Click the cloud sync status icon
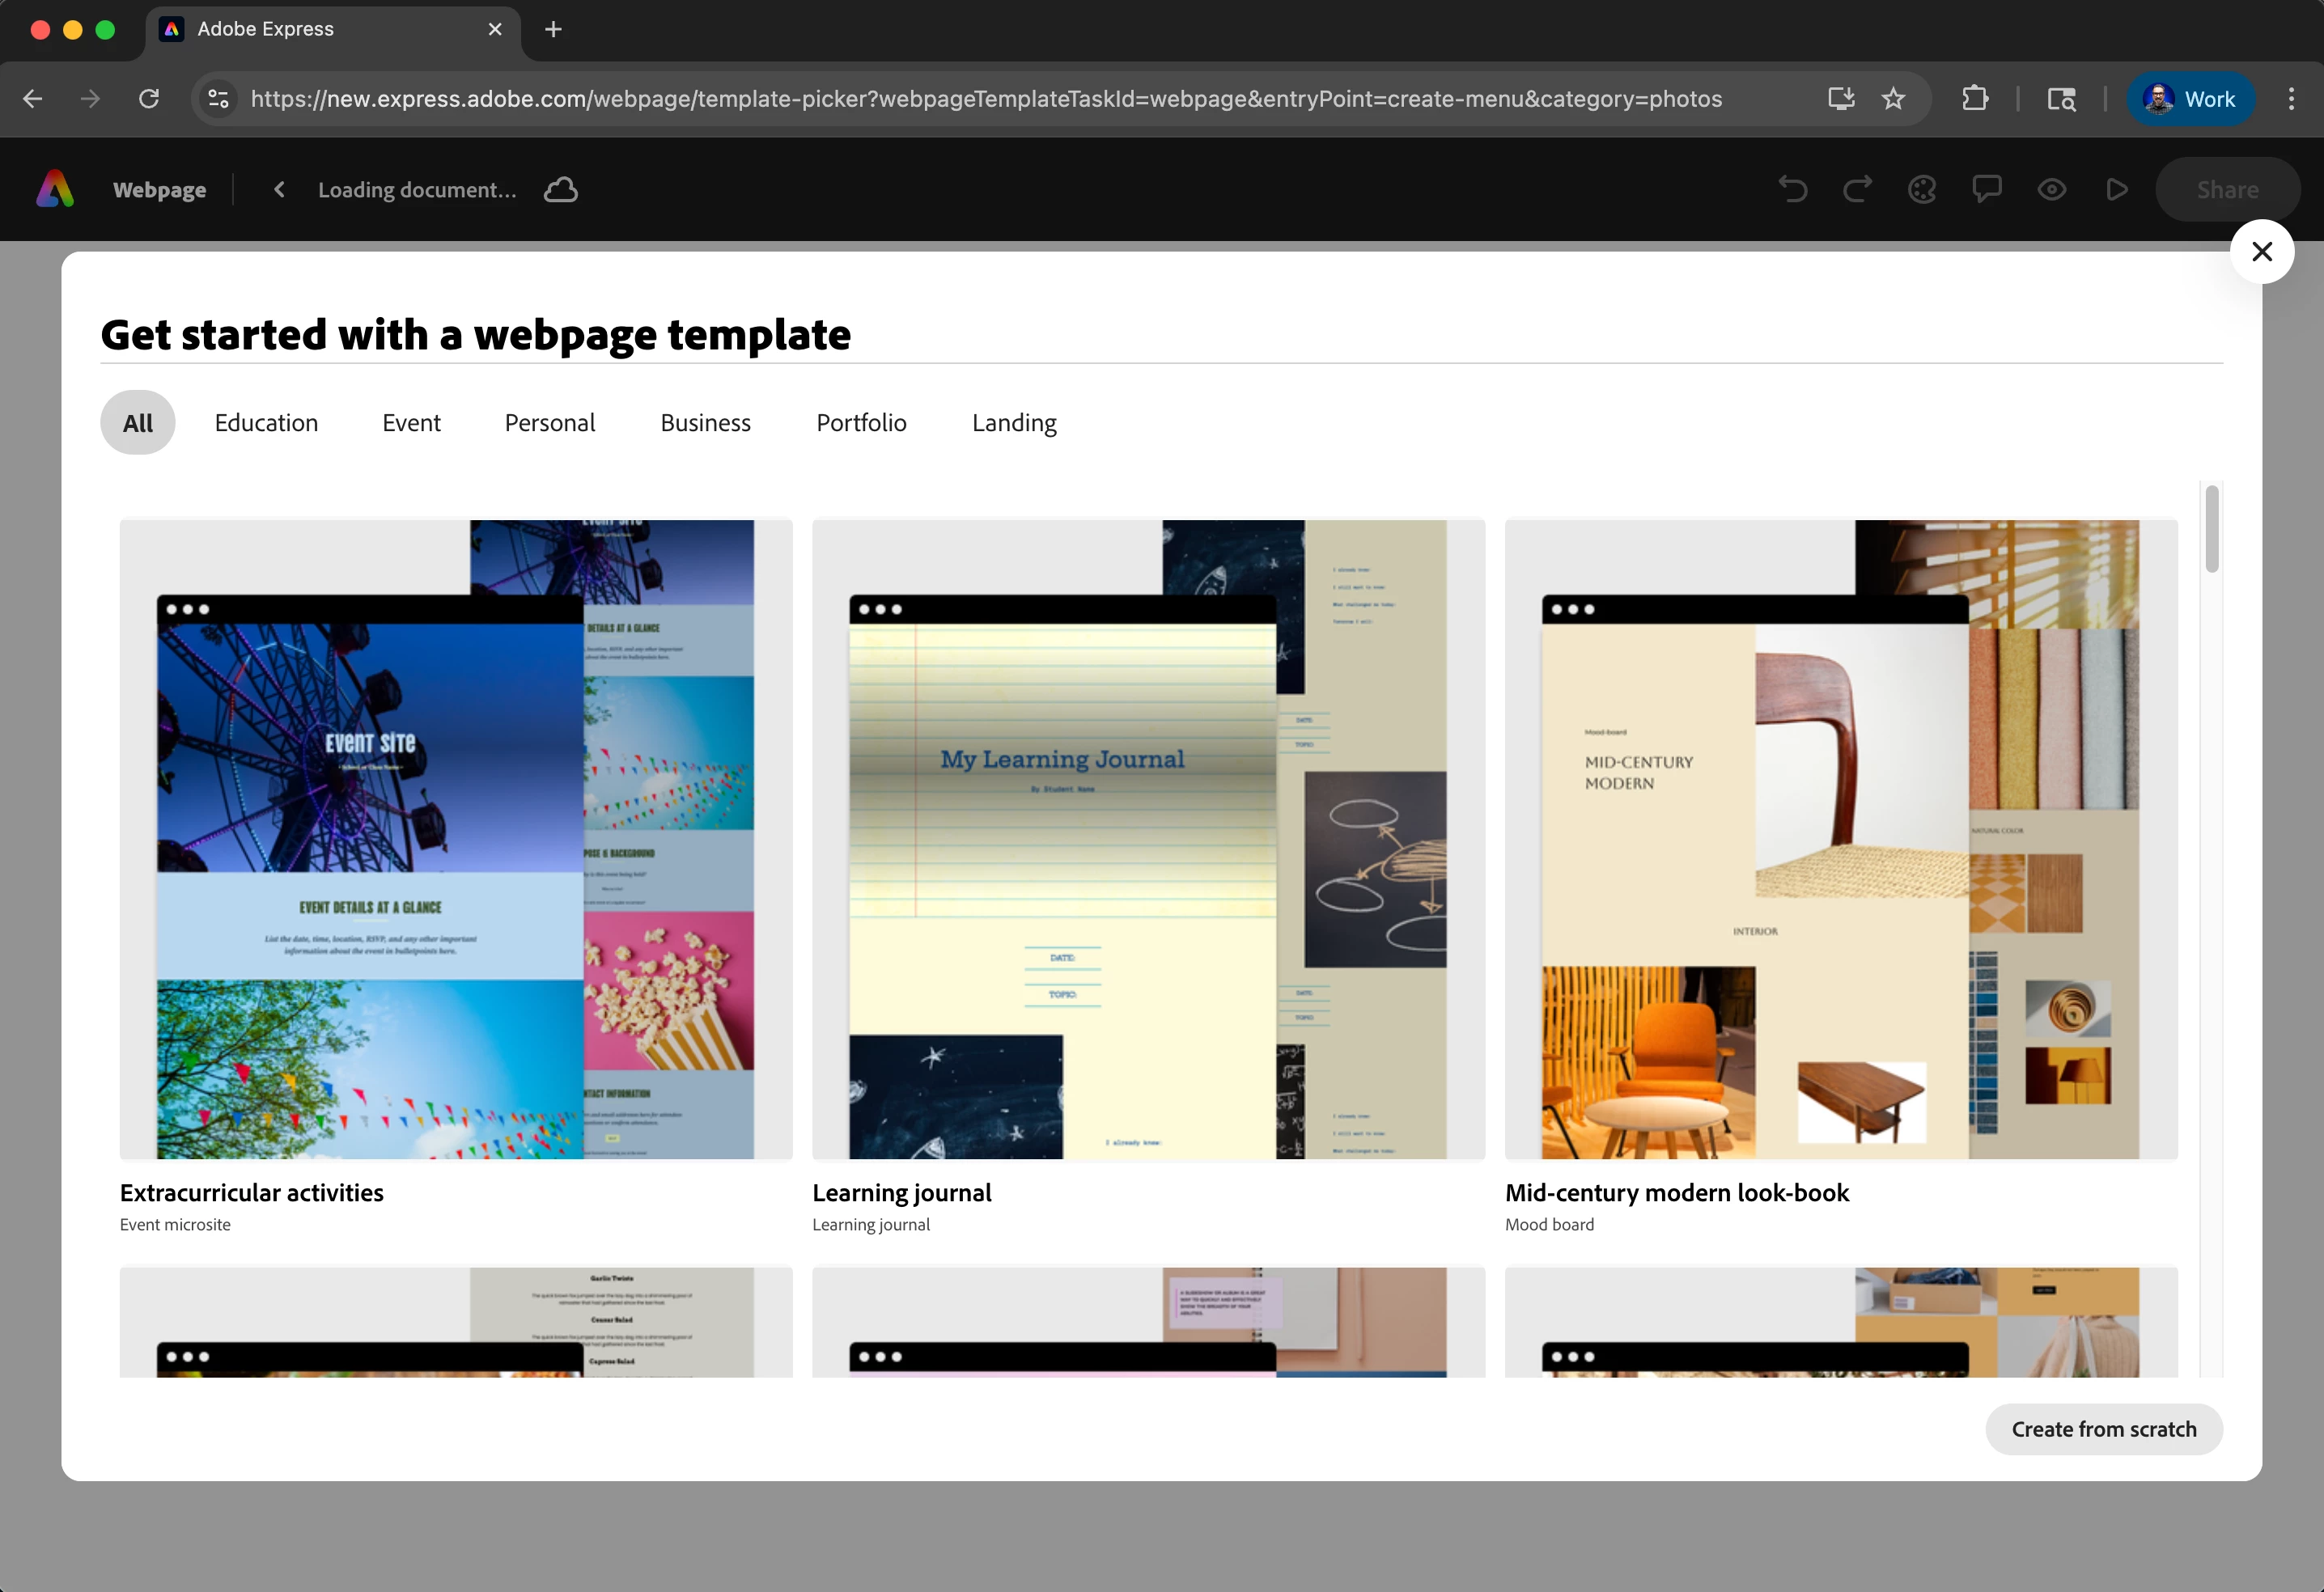 coord(561,190)
